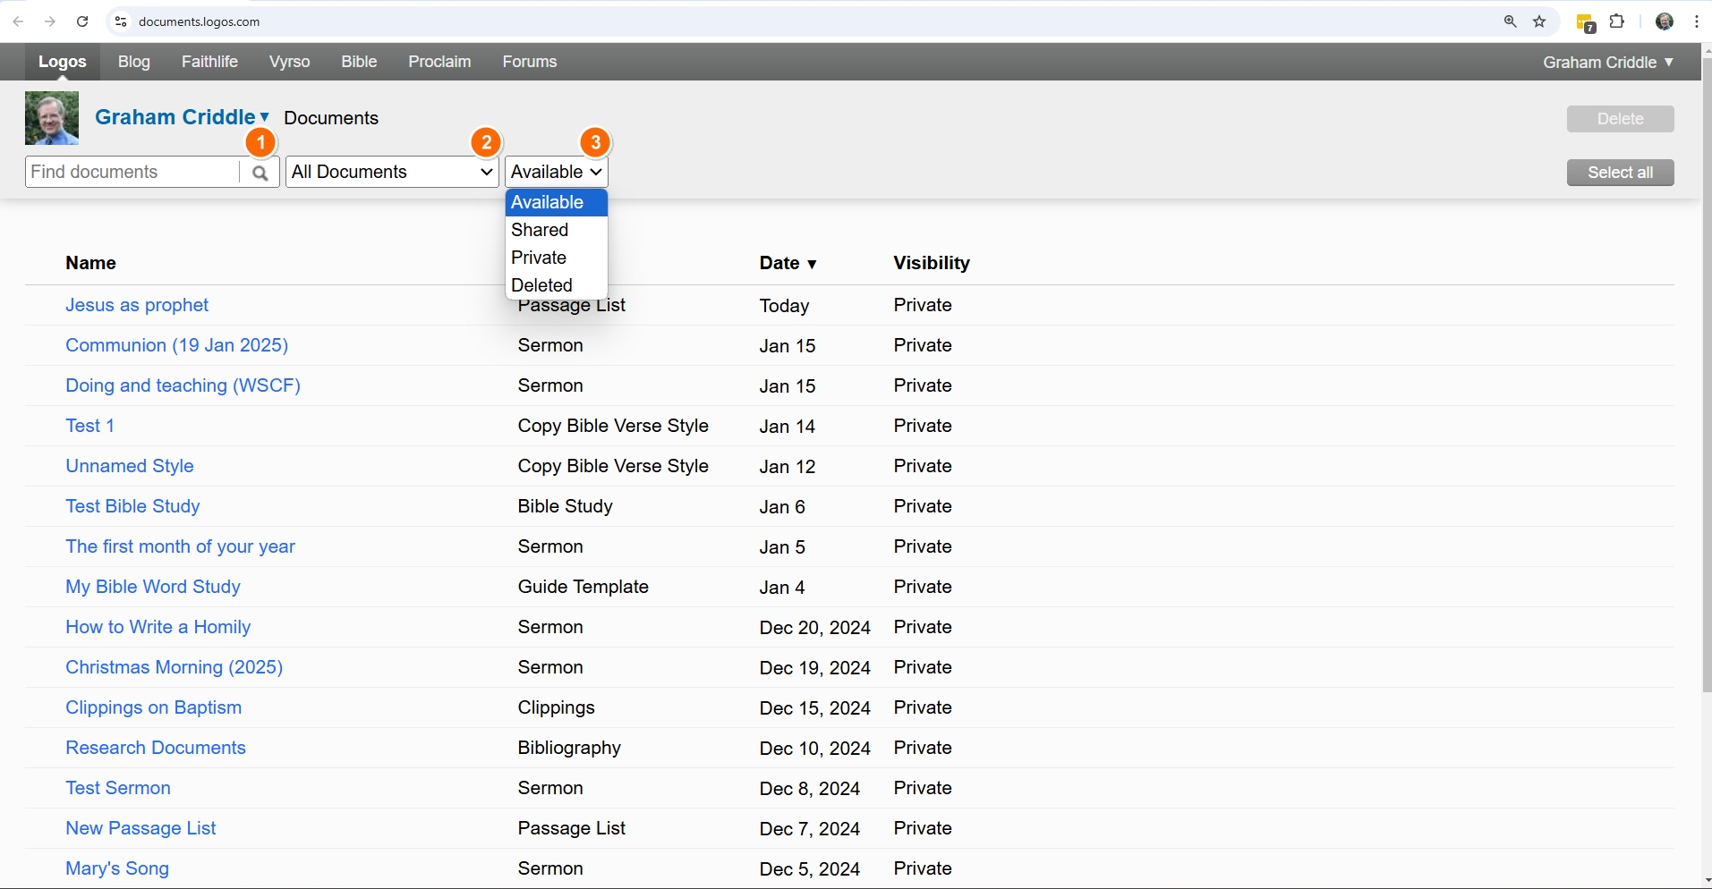Image resolution: width=1712 pixels, height=889 pixels.
Task: Go to Blog in top navigation
Action: (x=134, y=62)
